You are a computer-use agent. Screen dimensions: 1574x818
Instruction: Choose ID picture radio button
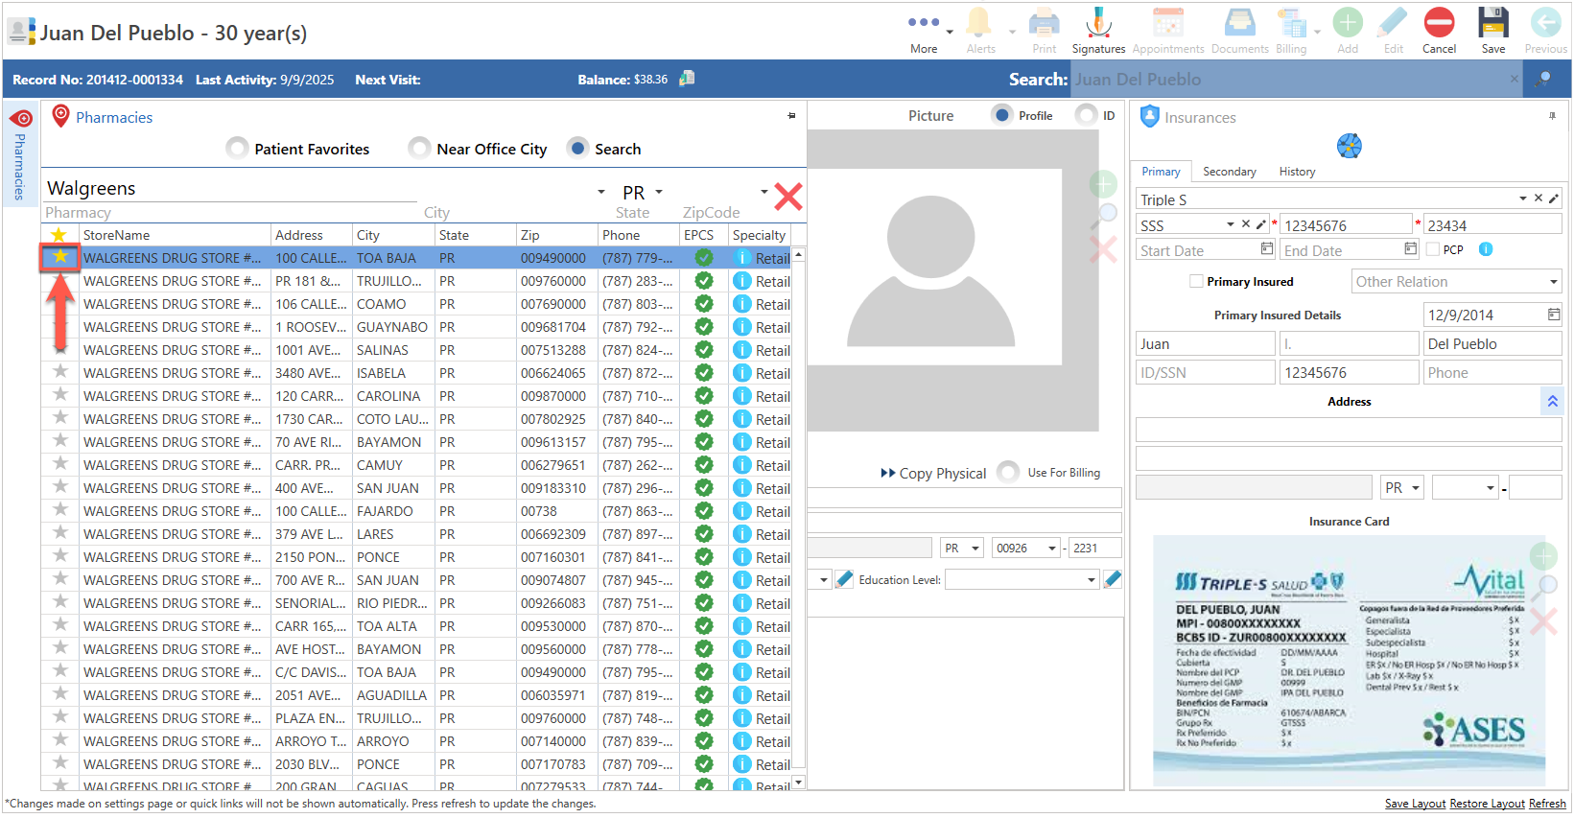point(1086,115)
